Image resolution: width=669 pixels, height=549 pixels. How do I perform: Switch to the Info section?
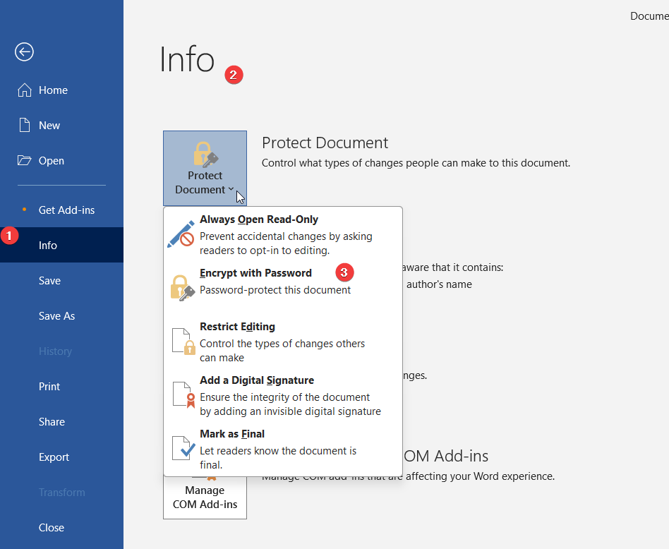tap(47, 245)
